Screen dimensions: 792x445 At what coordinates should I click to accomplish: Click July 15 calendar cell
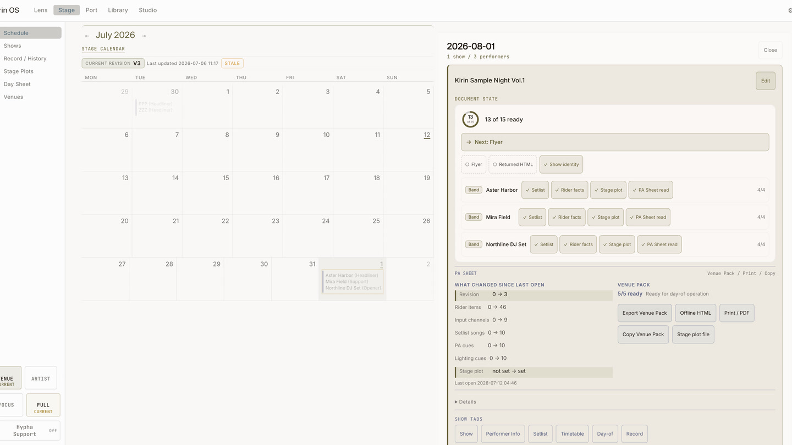[x=207, y=193]
